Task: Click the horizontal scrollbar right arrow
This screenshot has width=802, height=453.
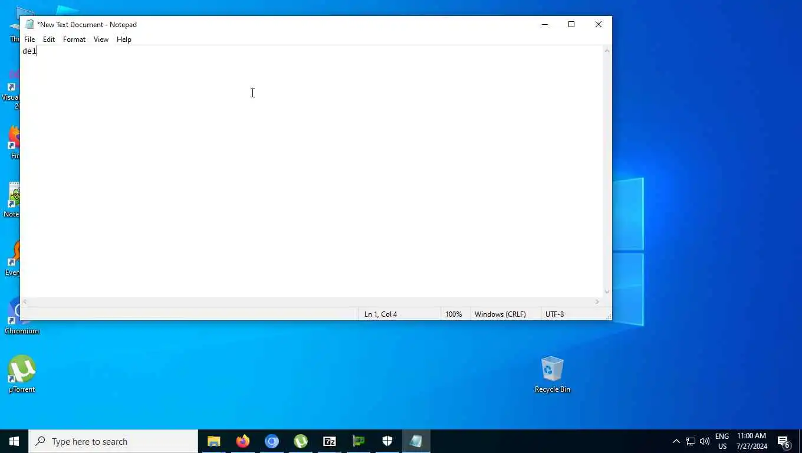Action: coord(597,302)
